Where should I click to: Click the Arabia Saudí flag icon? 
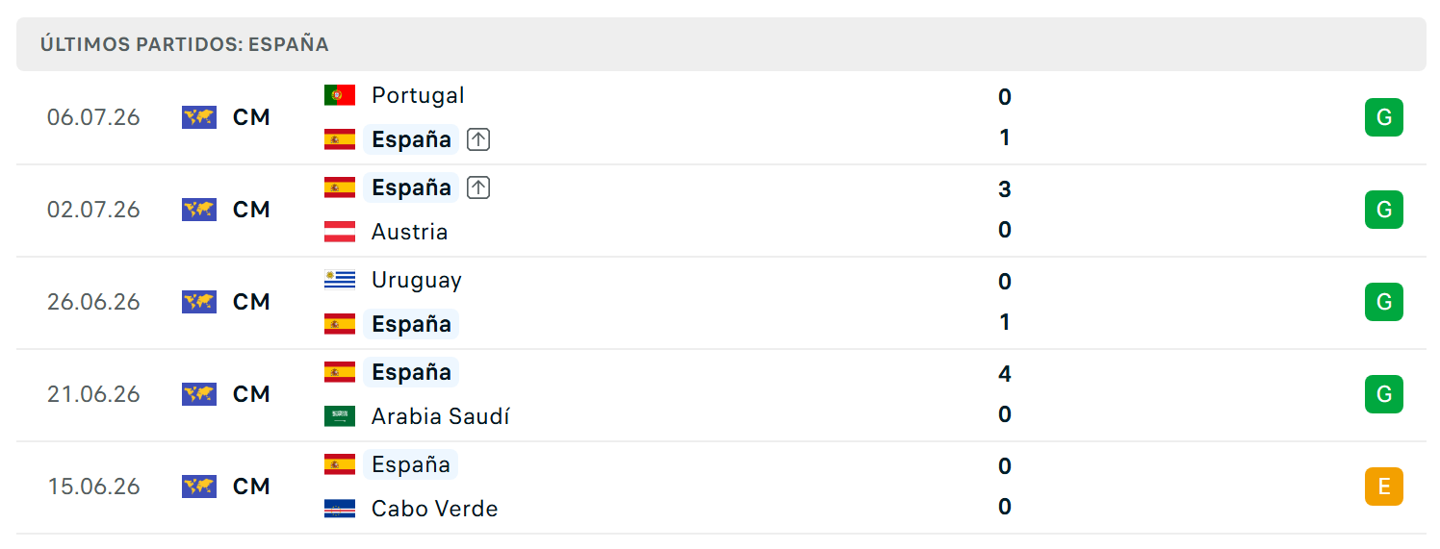(x=340, y=416)
